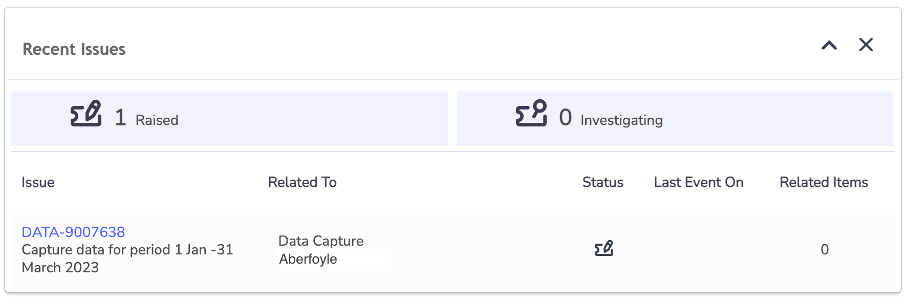This screenshot has height=301, width=905.
Task: Click the related items count 0
Action: (x=825, y=249)
